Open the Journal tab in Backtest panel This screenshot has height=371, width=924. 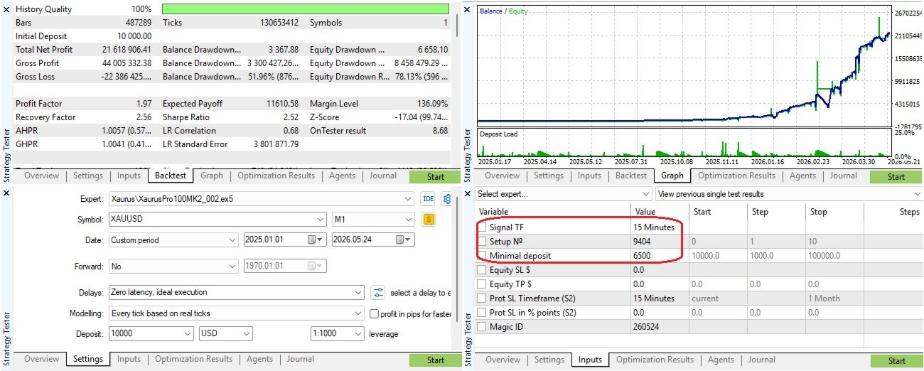pyautogui.click(x=383, y=176)
